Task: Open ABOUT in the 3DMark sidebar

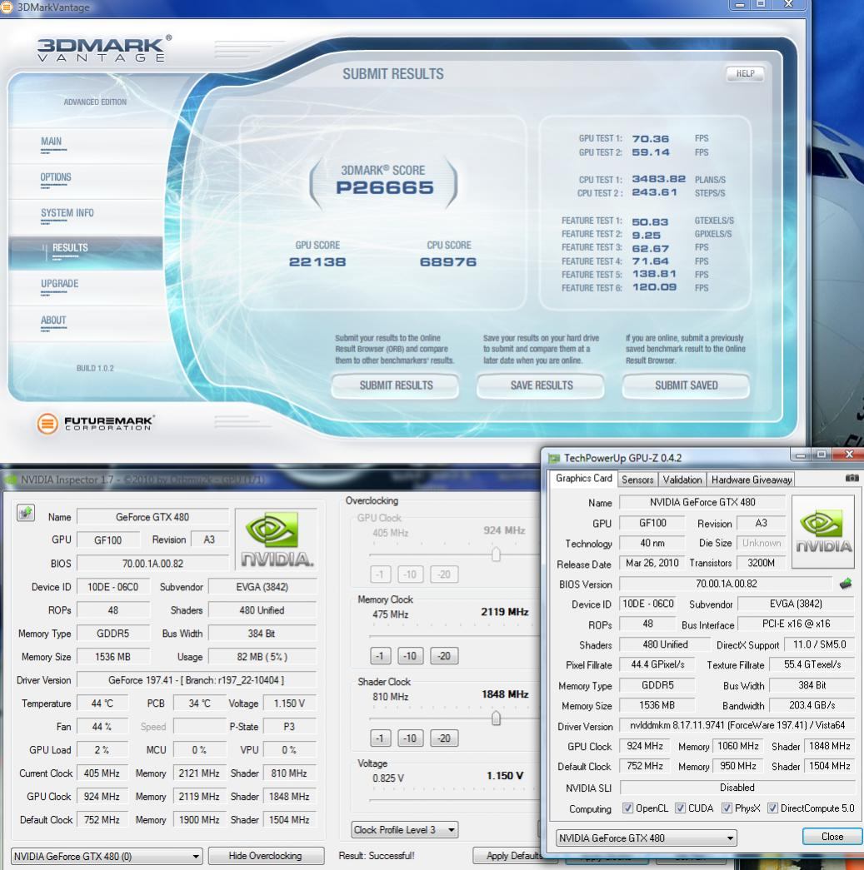Action: (x=53, y=321)
